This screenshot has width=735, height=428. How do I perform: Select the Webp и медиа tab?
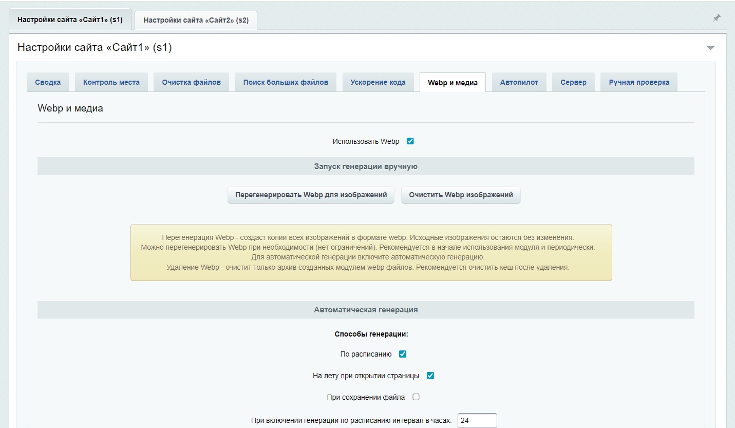pos(453,83)
